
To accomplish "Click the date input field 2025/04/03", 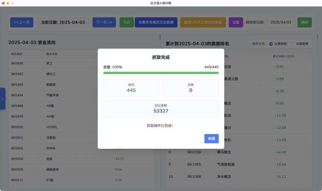I will [281, 22].
